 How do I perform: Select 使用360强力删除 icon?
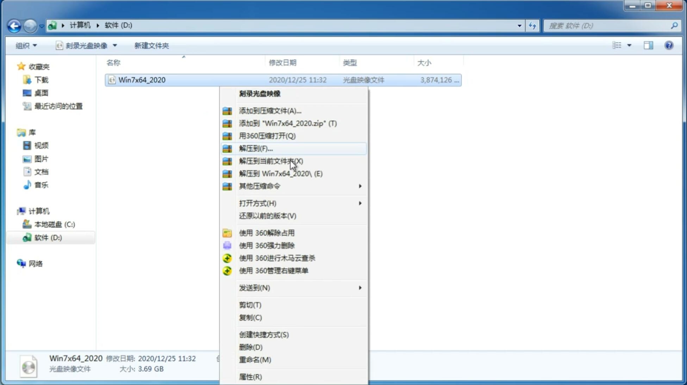coord(228,245)
